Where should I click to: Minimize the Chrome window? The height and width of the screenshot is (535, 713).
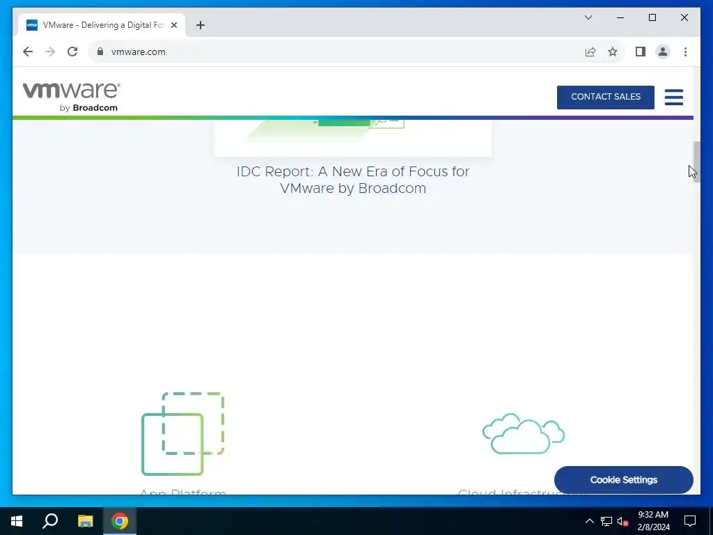(620, 17)
